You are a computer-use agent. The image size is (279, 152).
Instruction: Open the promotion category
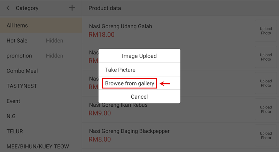(x=19, y=56)
